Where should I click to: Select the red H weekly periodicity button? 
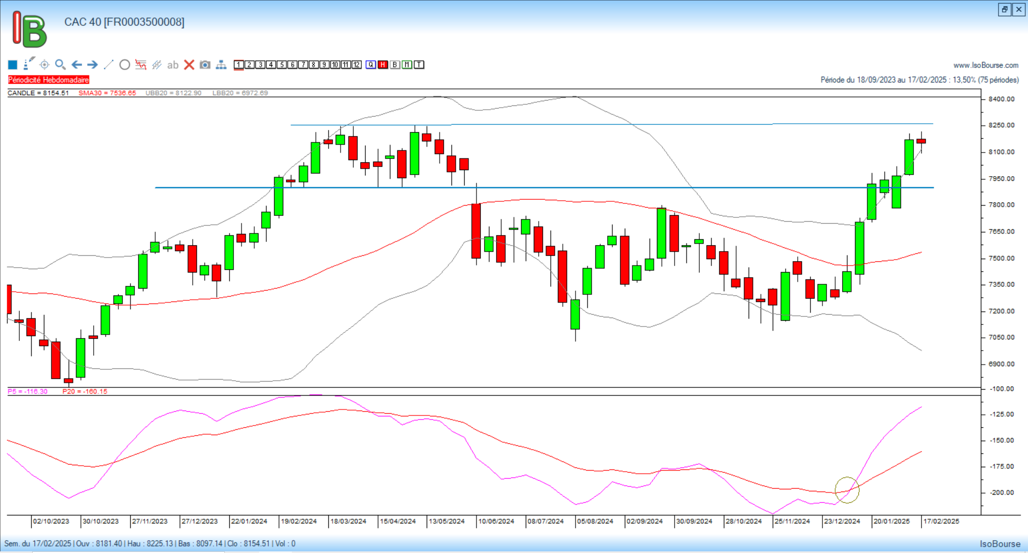383,65
